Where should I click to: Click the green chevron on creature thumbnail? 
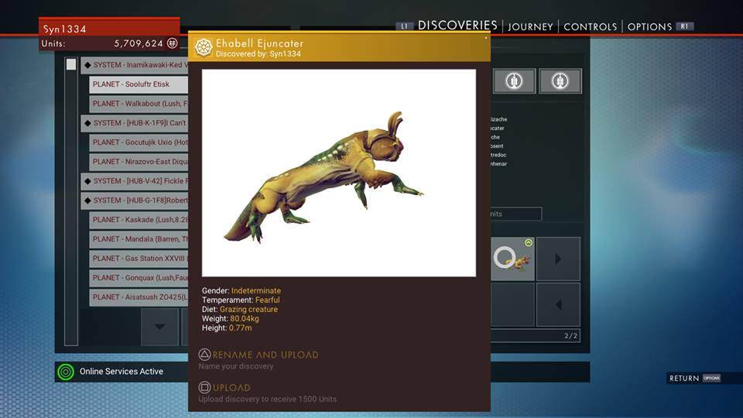(529, 242)
